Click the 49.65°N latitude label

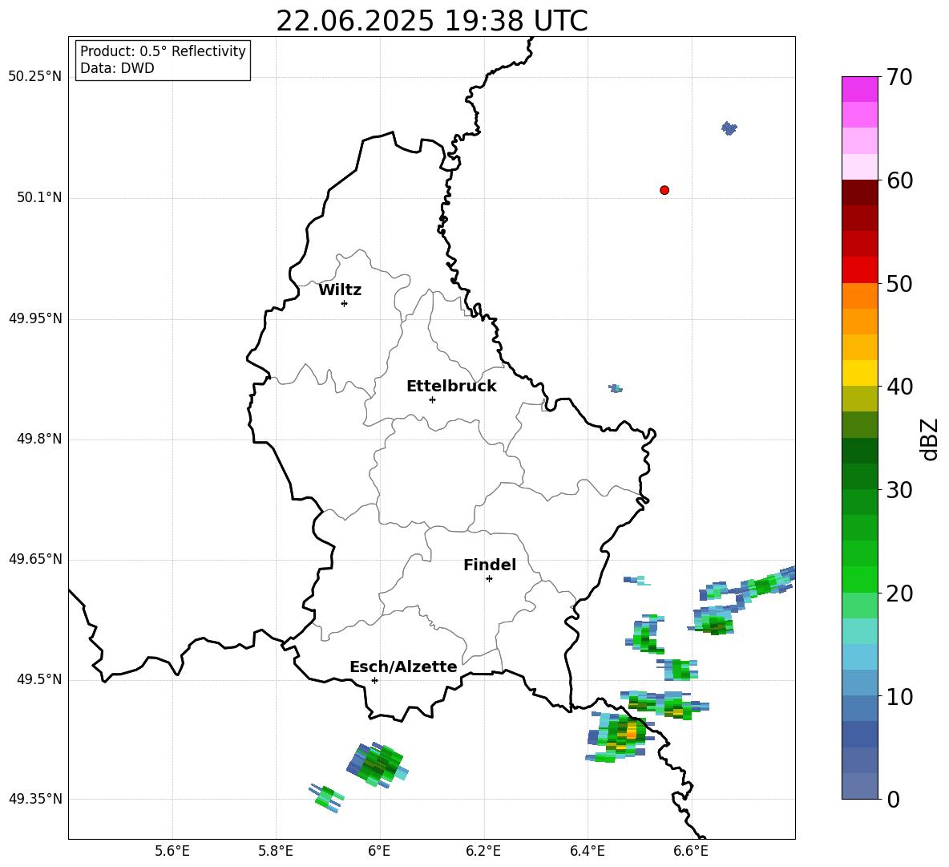click(35, 558)
